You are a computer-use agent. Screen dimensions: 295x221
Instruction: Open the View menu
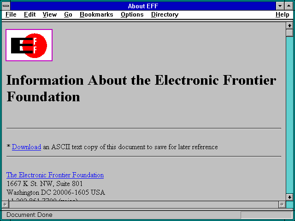pos(49,15)
